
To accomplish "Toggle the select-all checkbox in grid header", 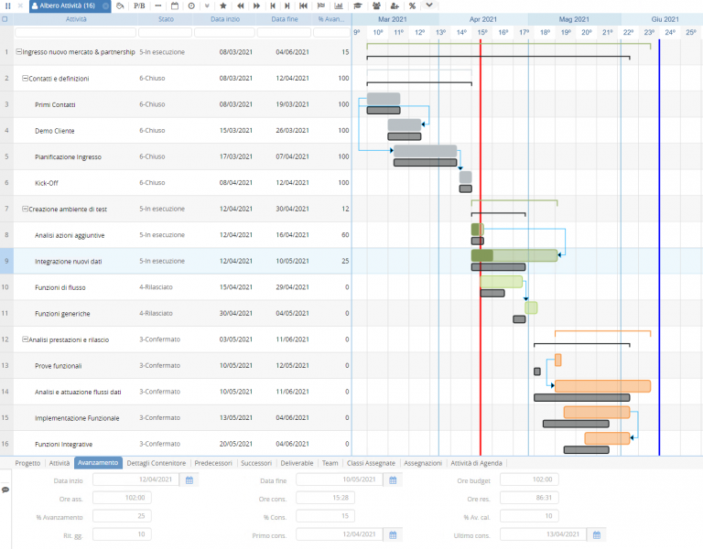I will point(5,19).
